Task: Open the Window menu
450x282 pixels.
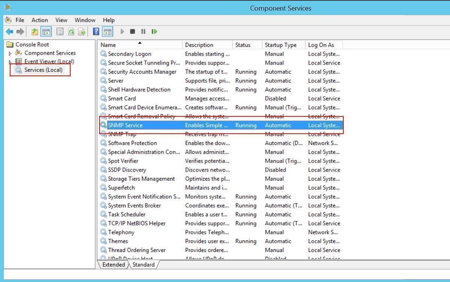Action: (x=85, y=20)
